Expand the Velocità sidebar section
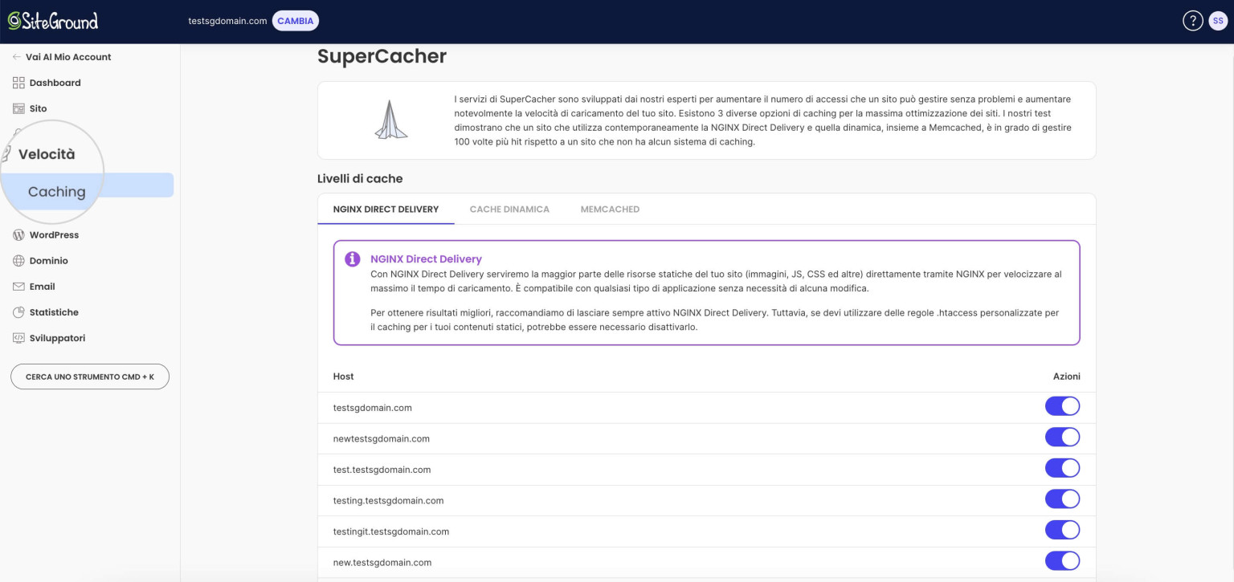1234x582 pixels. [x=47, y=154]
